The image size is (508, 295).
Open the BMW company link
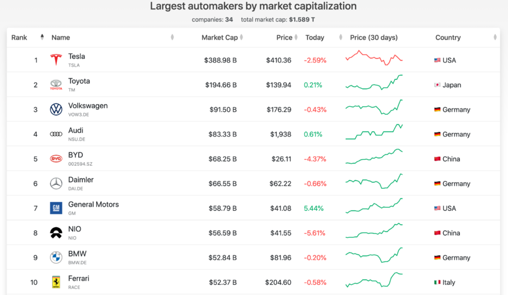tap(77, 254)
